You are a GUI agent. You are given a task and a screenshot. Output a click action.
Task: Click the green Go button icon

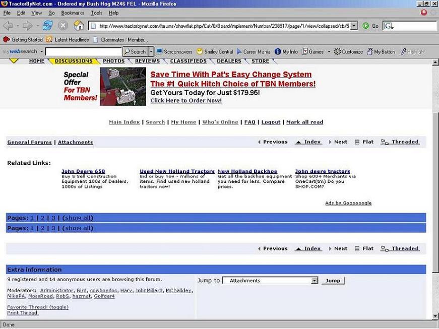pos(365,26)
